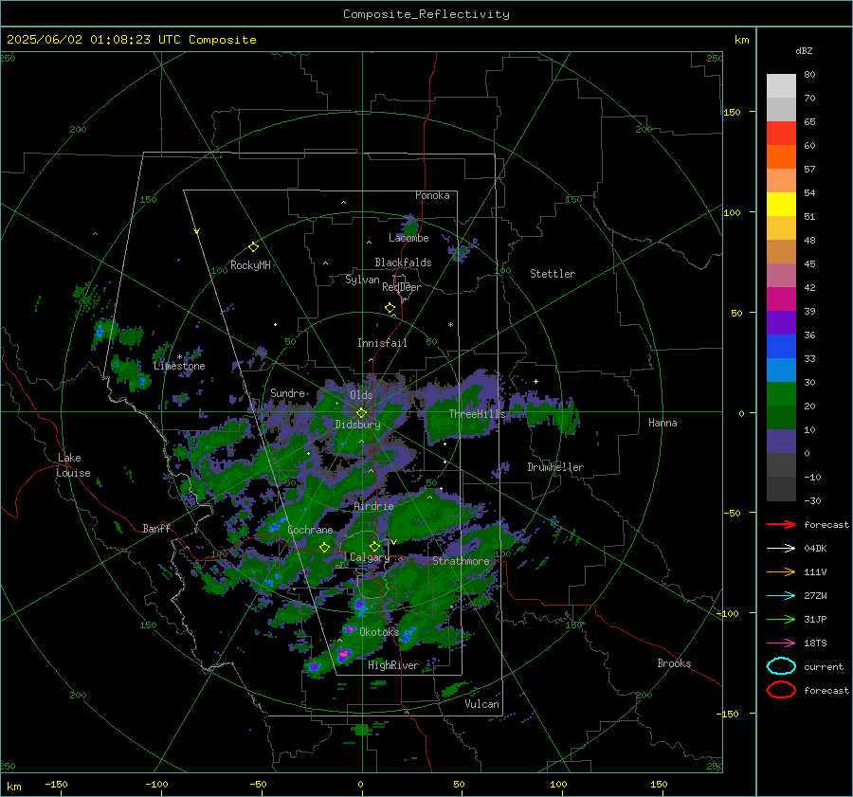853x797 pixels.
Task: Click the red forecast ellipse legend icon
Action: click(x=781, y=690)
